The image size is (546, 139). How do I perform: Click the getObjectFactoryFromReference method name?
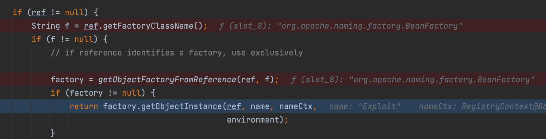coord(167,80)
